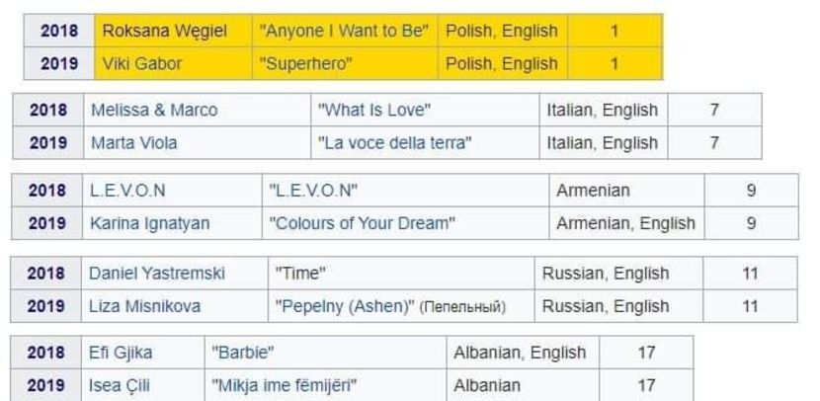Click the Marta Viola artist name
This screenshot has height=401, width=820.
[x=133, y=142]
